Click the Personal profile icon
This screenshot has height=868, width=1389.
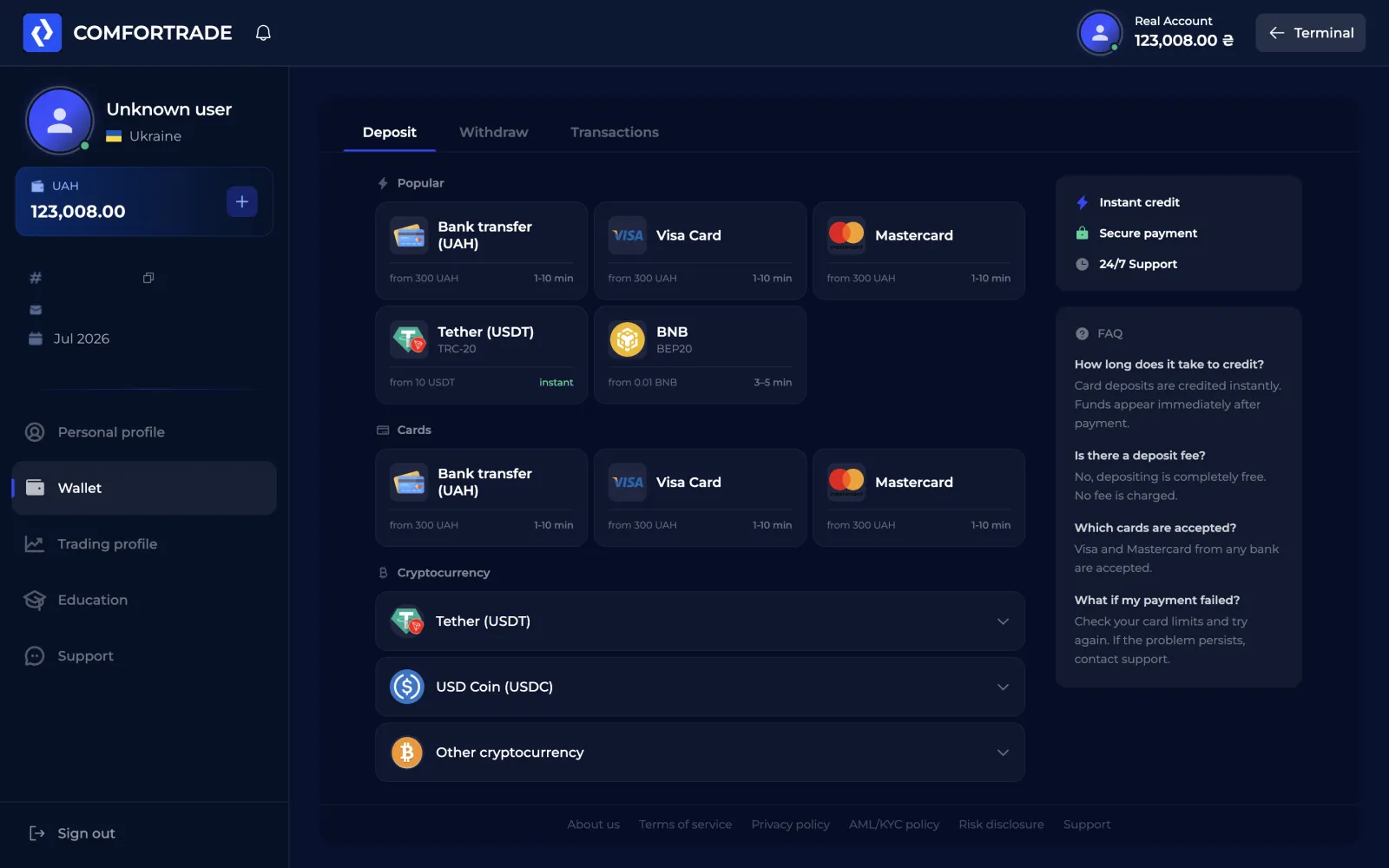[35, 432]
